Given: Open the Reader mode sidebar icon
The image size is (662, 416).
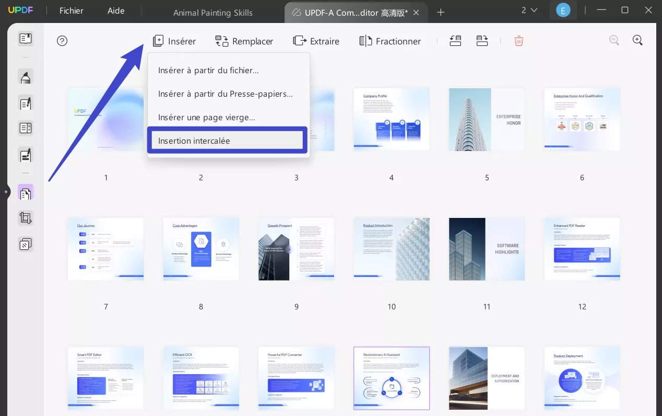Looking at the screenshot, I should pyautogui.click(x=26, y=38).
